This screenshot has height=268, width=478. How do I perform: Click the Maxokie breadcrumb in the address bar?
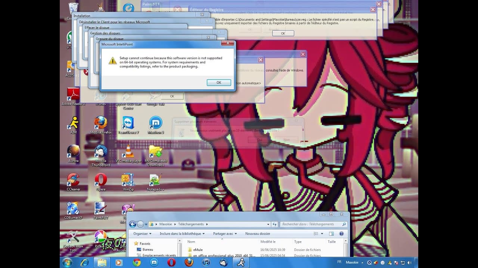pos(166,224)
